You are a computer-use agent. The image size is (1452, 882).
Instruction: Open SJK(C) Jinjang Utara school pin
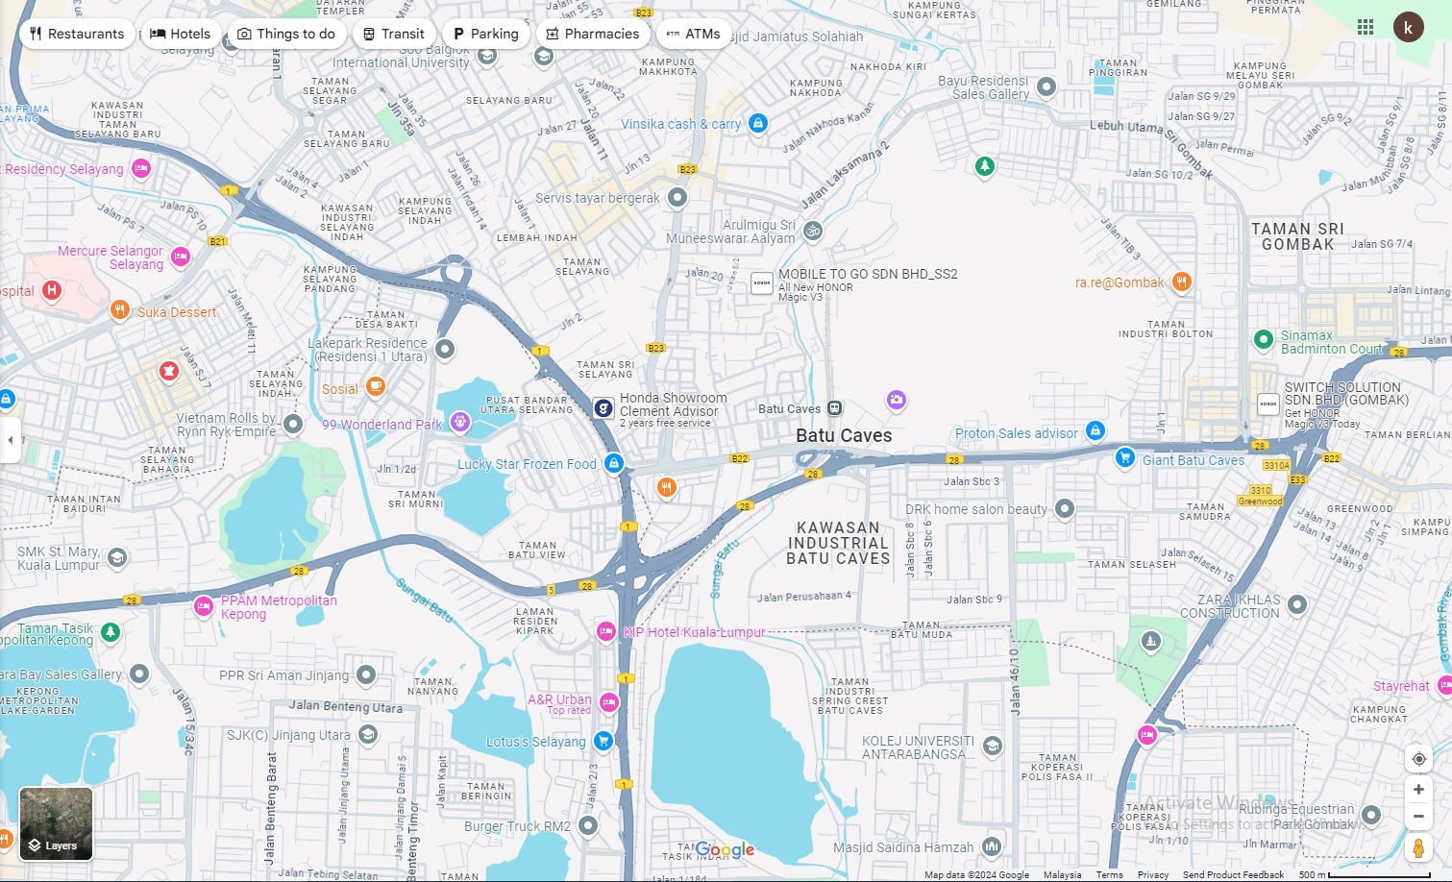(368, 735)
